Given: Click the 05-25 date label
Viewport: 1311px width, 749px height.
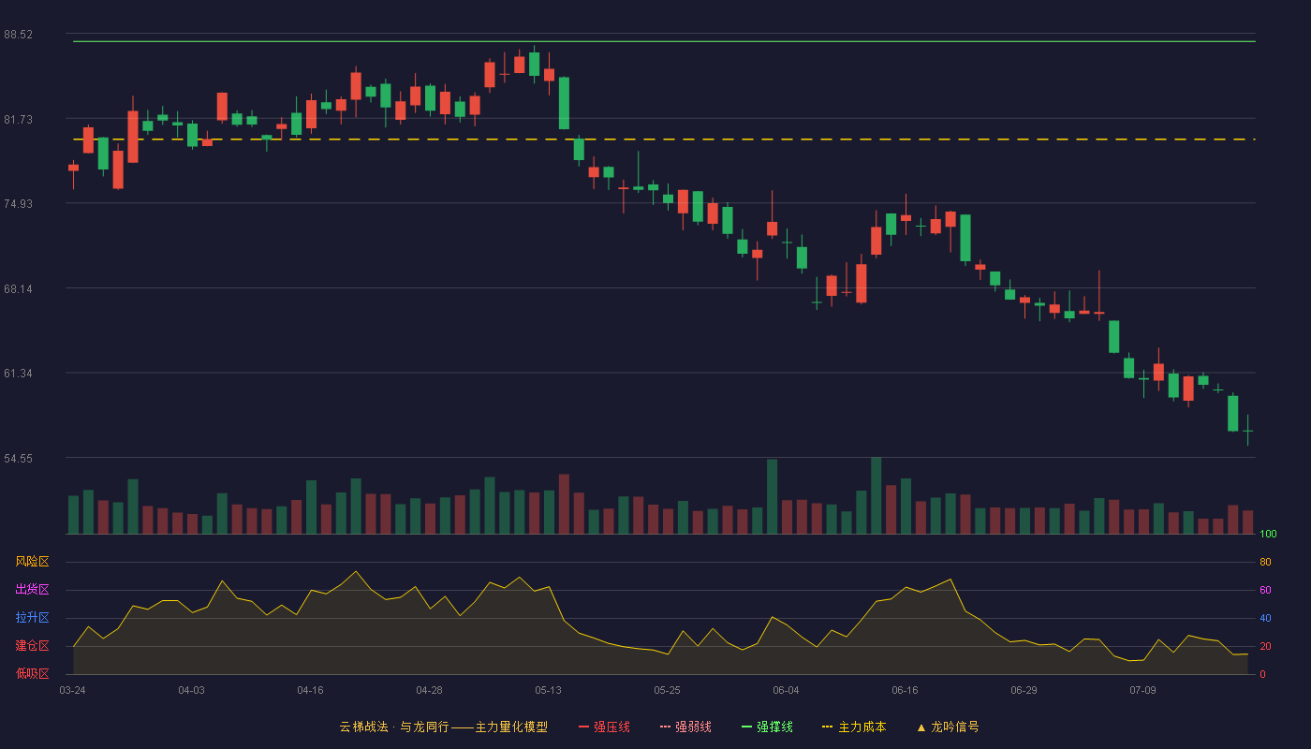Looking at the screenshot, I should click(667, 690).
